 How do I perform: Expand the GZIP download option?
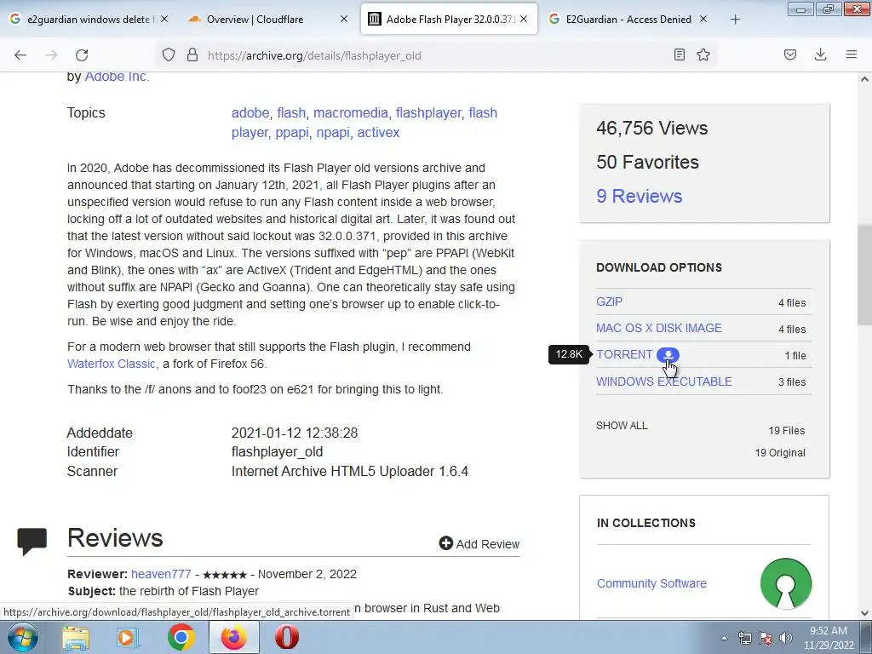pyautogui.click(x=610, y=301)
